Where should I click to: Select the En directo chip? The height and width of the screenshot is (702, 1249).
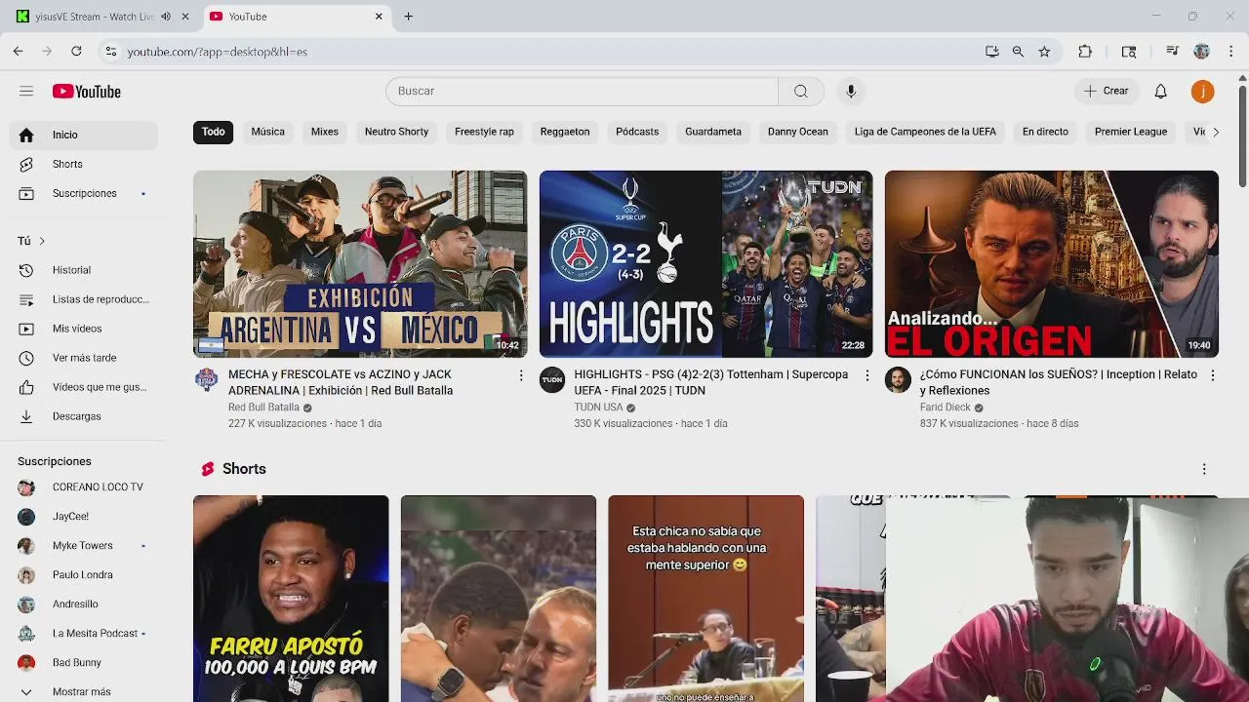tap(1045, 132)
